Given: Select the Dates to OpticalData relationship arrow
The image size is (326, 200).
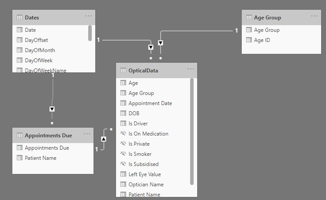Looking at the screenshot, I should [x=151, y=47].
